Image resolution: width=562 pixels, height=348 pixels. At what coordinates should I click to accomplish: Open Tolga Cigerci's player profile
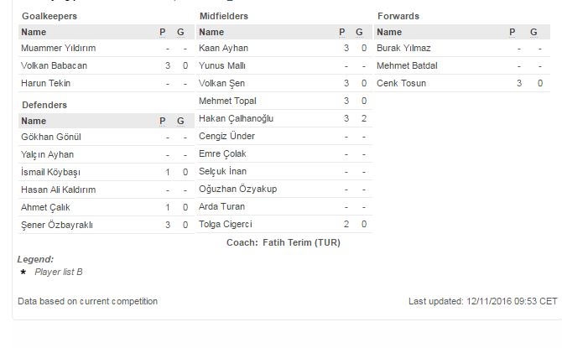pyautogui.click(x=226, y=224)
